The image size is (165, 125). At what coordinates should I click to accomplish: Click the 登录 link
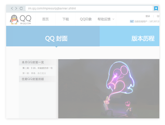[x=148, y=16]
